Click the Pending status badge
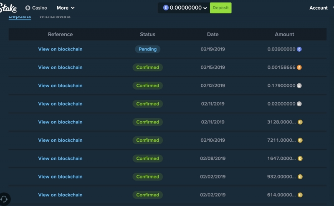Image resolution: width=334 pixels, height=206 pixels. [x=148, y=49]
